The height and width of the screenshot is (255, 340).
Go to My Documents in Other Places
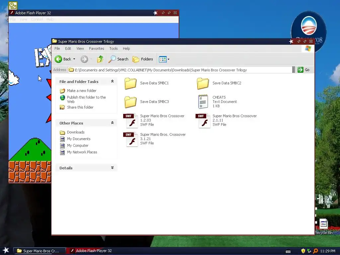pyautogui.click(x=79, y=139)
